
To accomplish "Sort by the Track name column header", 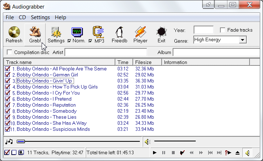I will 59,62.
